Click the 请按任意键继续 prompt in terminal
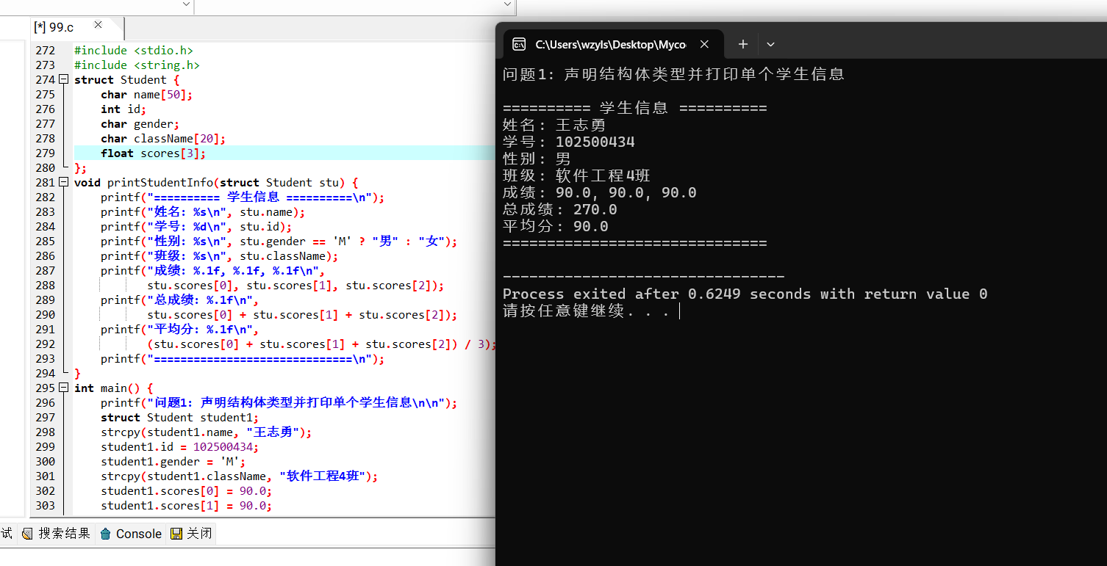The width and height of the screenshot is (1107, 566). click(587, 311)
